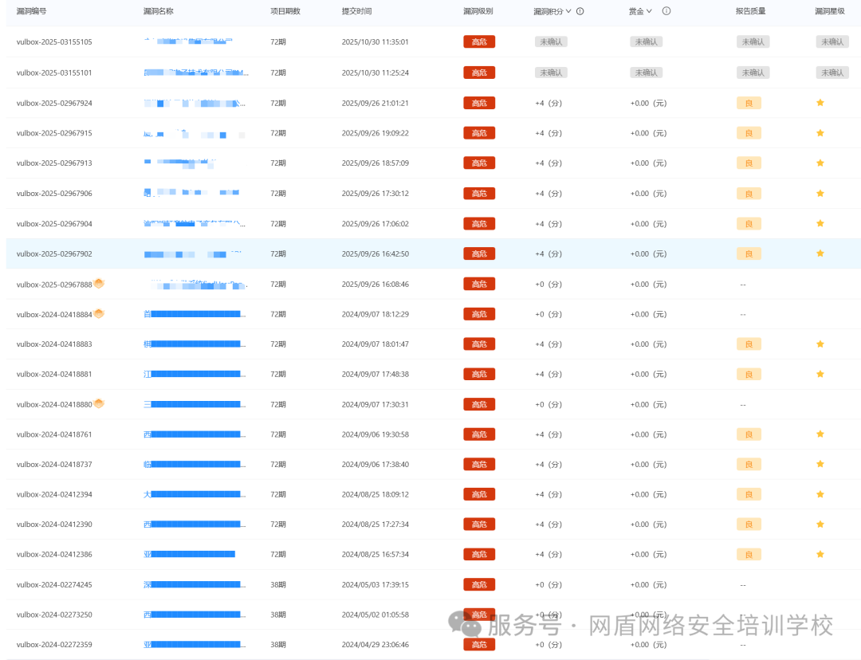861x660 pixels.
Task: Click the 项目期数 column header
Action: pyautogui.click(x=285, y=11)
